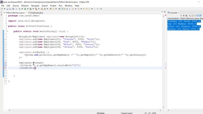Screen dimensions: 203x114
Task: Click the New file toolbar icon
Action: [2, 9]
